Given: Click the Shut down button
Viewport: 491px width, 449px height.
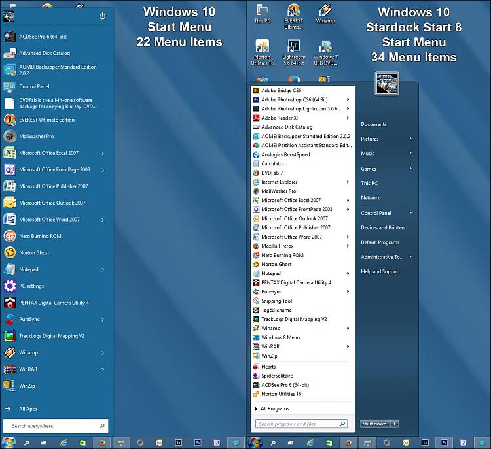Looking at the screenshot, I should coord(374,424).
